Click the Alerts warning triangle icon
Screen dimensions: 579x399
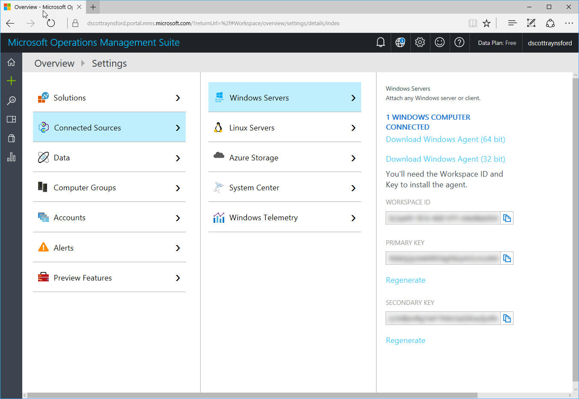point(43,247)
